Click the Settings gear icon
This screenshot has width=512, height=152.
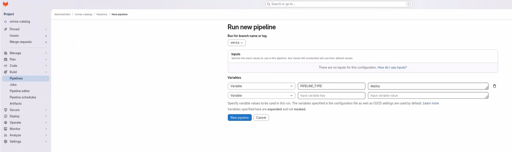point(6,141)
